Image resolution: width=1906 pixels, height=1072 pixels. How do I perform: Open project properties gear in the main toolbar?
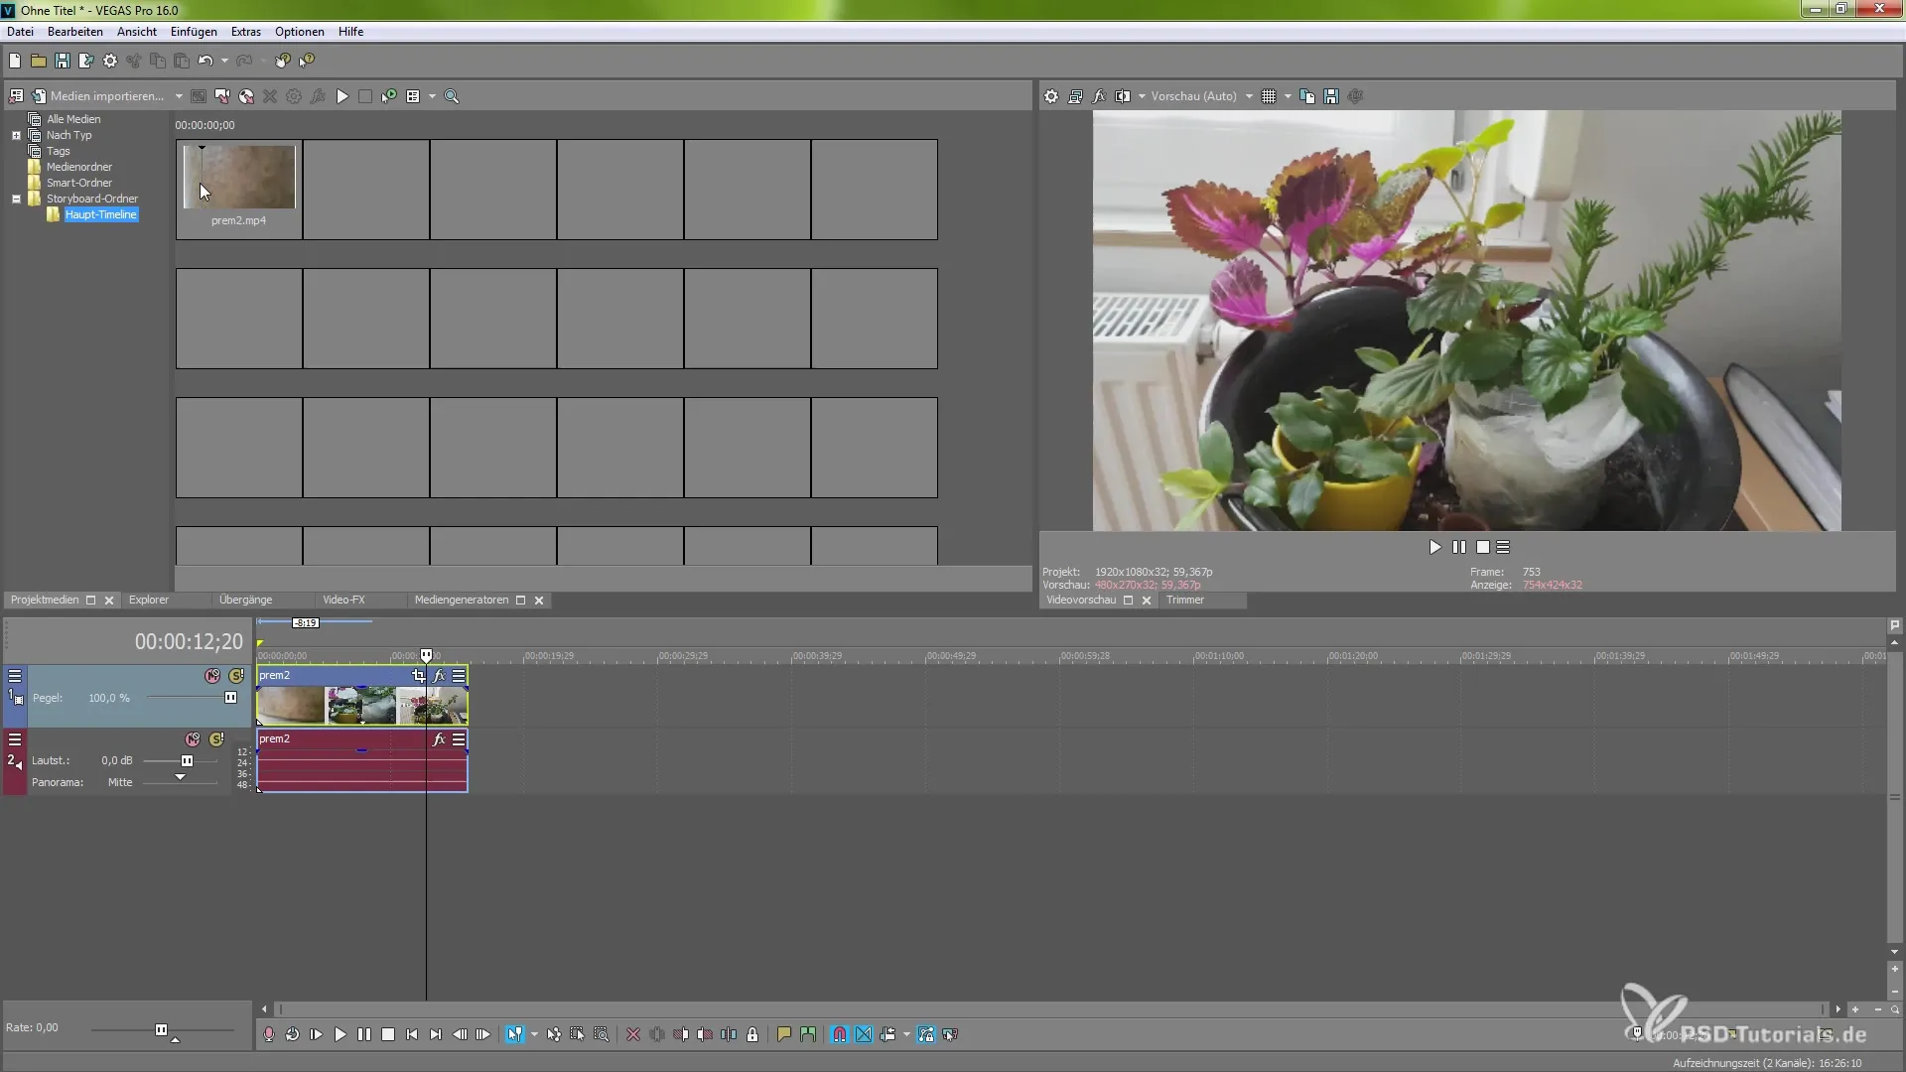tap(110, 61)
